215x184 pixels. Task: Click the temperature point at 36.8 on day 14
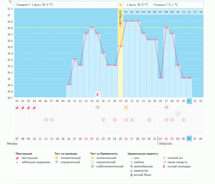coord(92,27)
